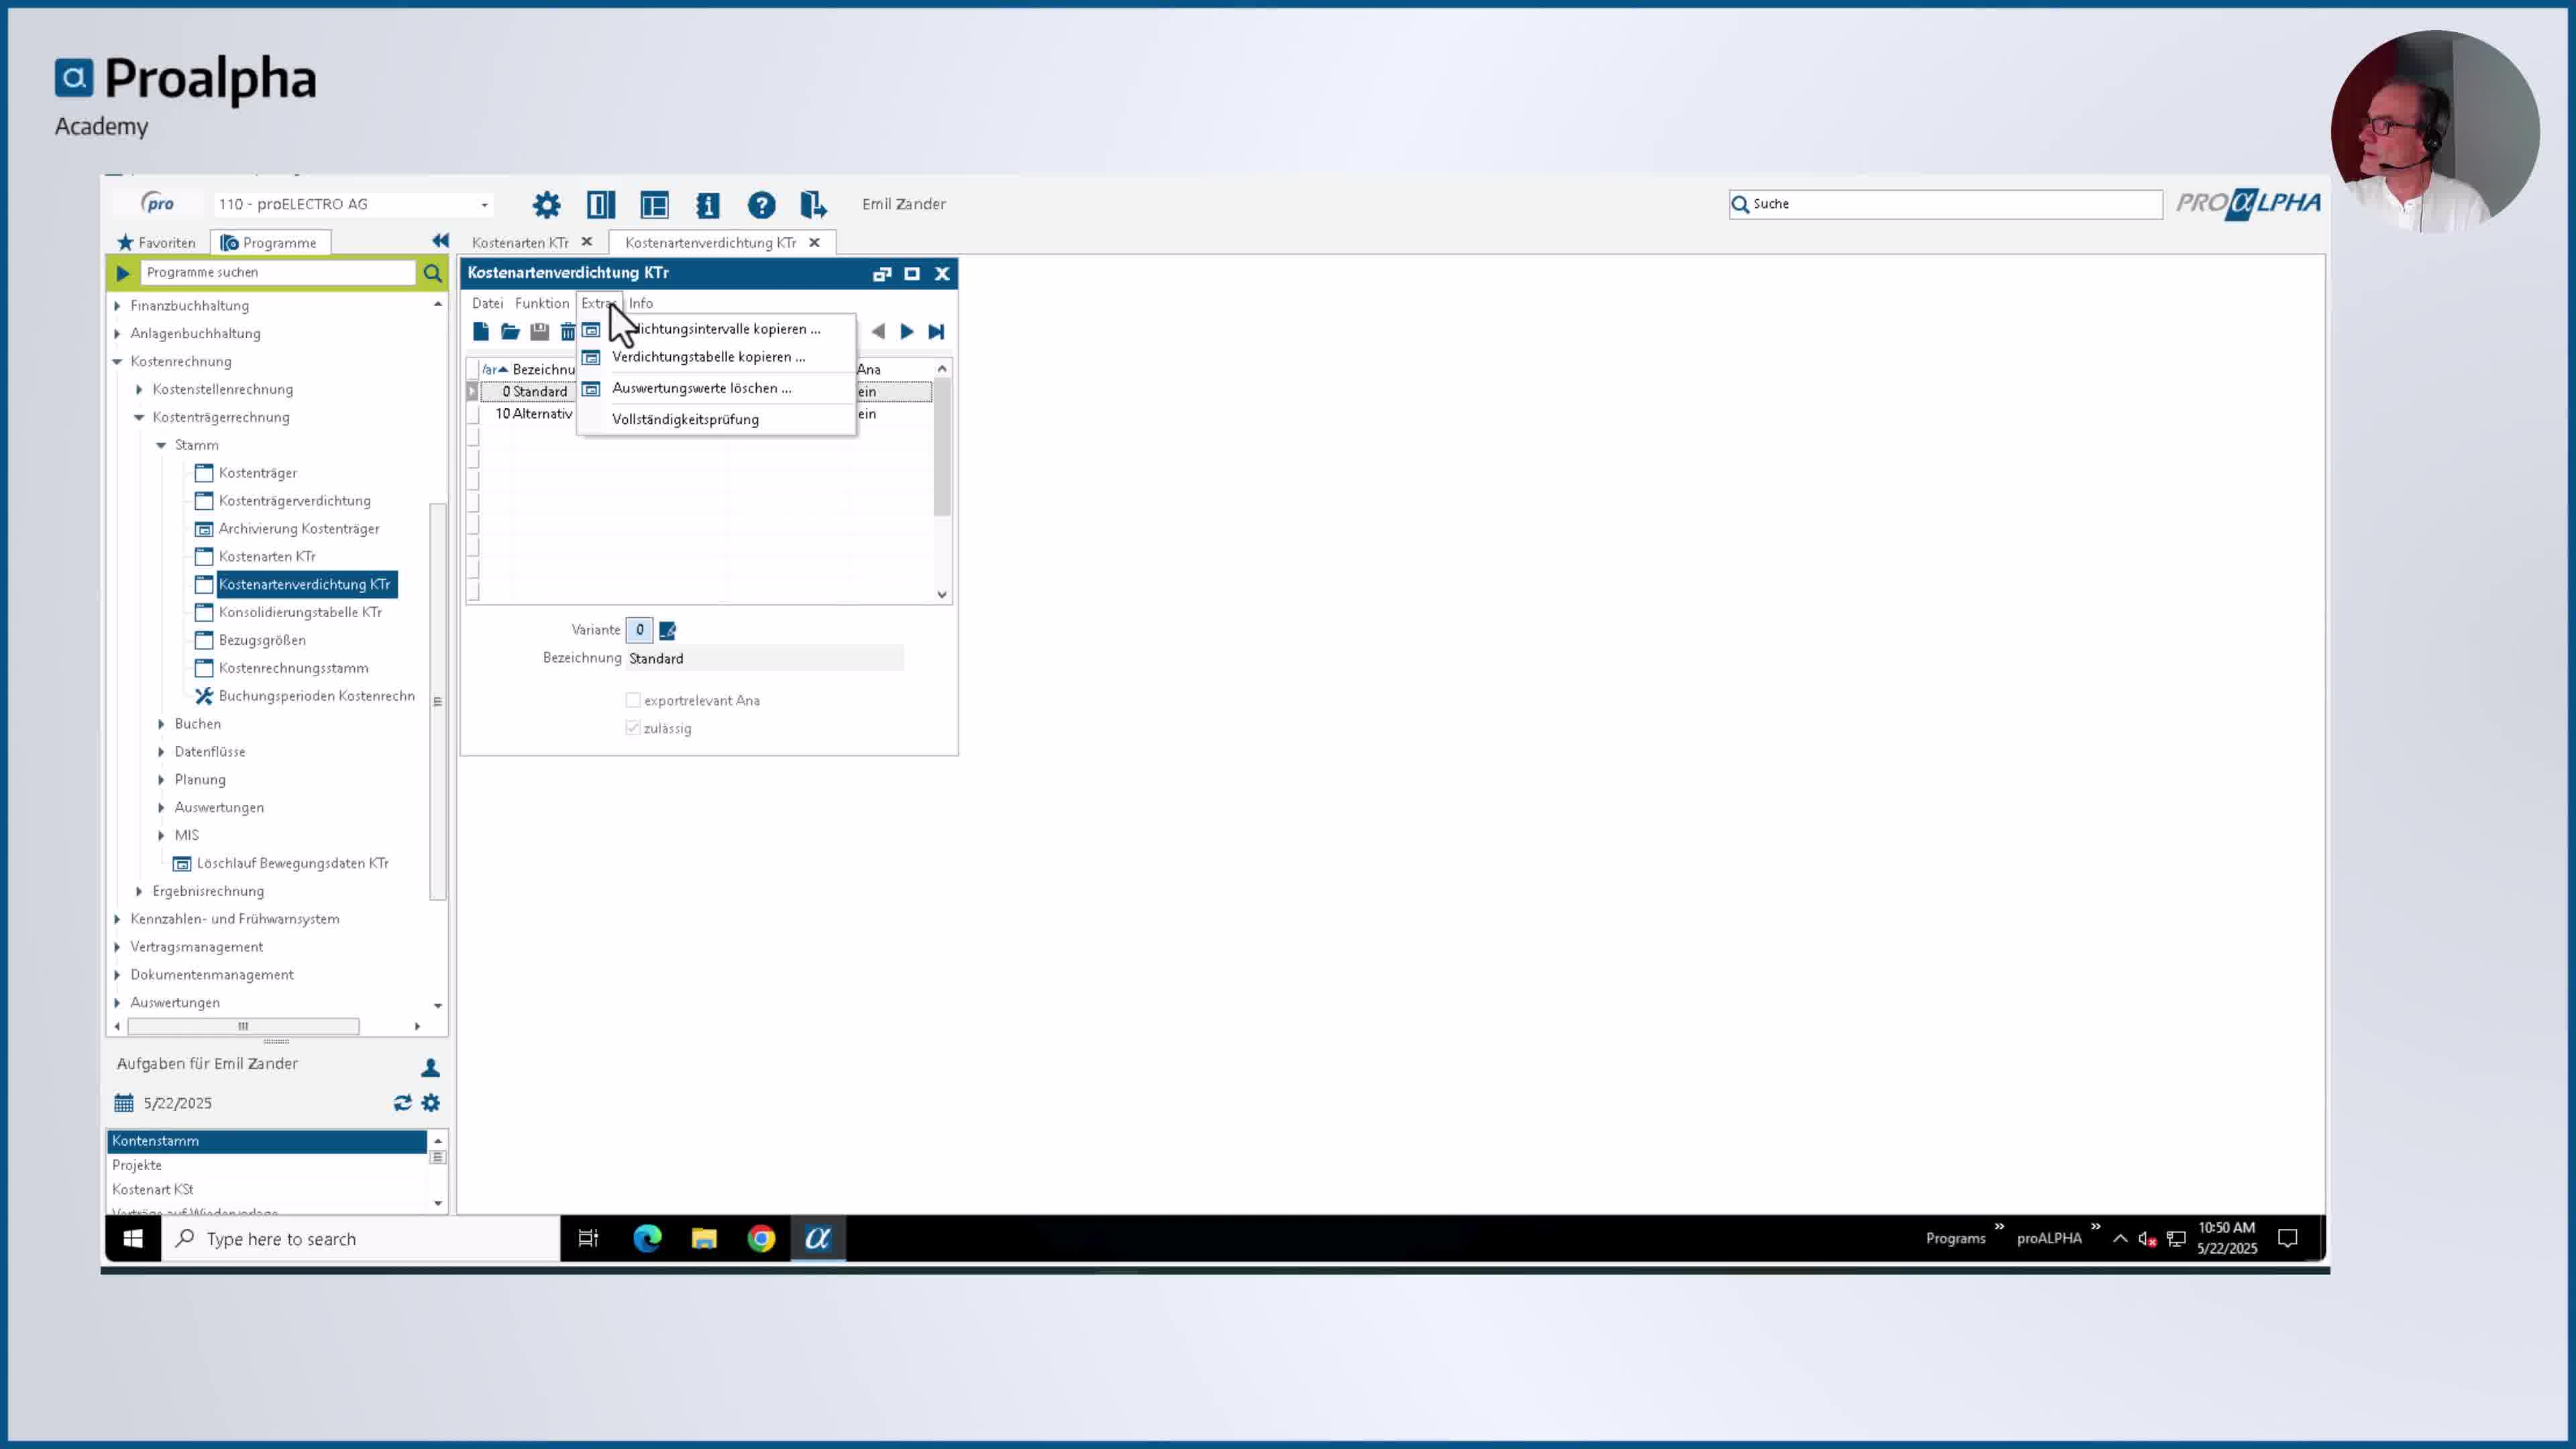Viewport: 2576px width, 1449px height.
Task: Click the calendar icon beside 5/22/2025
Action: pyautogui.click(x=123, y=1102)
